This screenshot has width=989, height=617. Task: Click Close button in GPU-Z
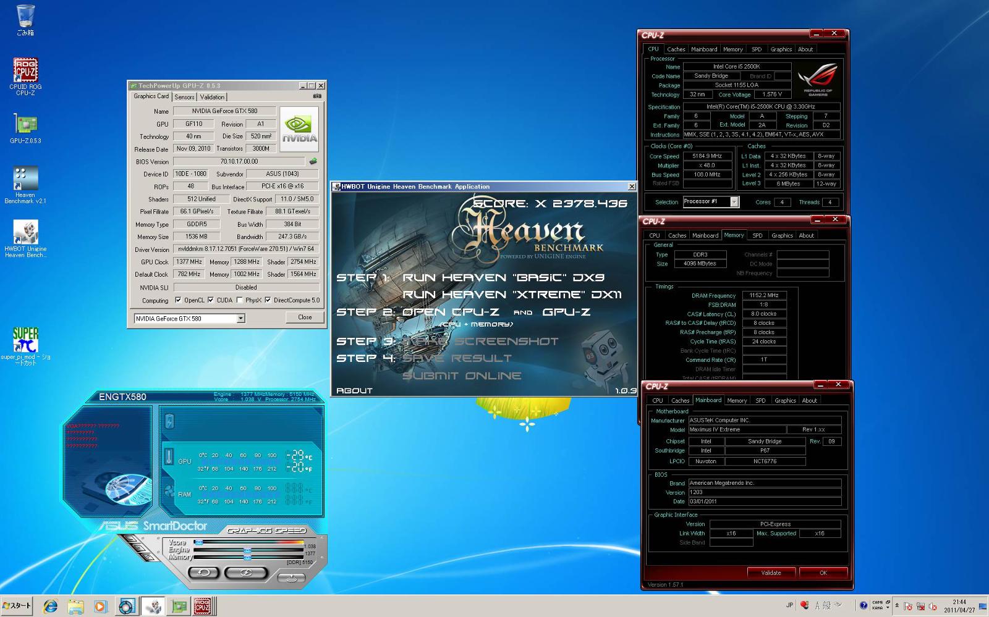click(305, 317)
